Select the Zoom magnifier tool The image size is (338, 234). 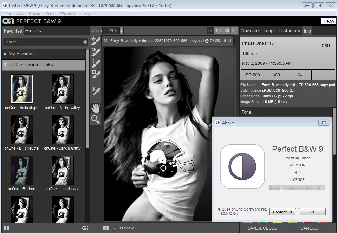coord(96,119)
